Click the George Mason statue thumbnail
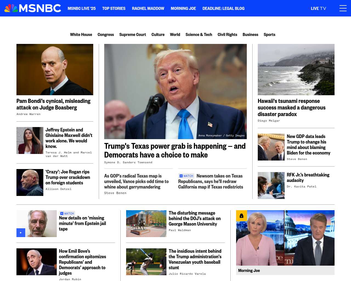 [146, 224]
